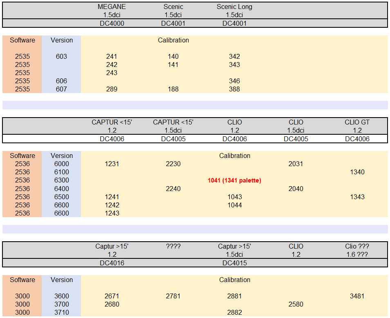Viewport: 390px width, 318px height.
Task: Click the '1.6 ???' engine cell
Action: (357, 255)
